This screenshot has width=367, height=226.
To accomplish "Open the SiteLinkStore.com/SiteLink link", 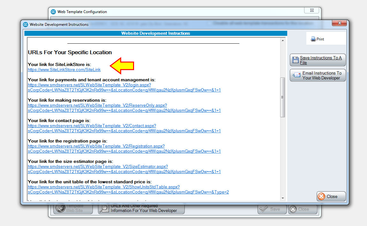I will click(64, 69).
